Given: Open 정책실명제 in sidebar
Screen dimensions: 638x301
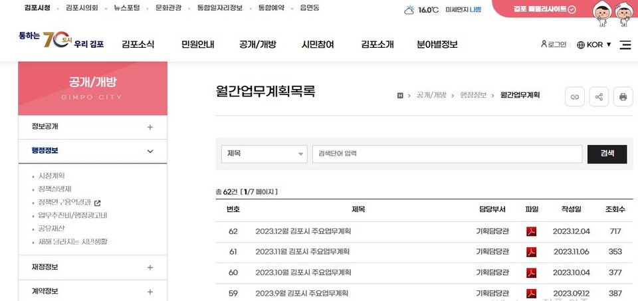Looking at the screenshot, I should 55,189.
